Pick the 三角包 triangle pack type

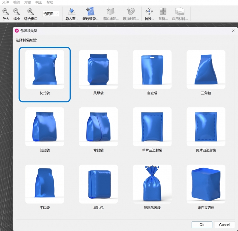[206, 70]
